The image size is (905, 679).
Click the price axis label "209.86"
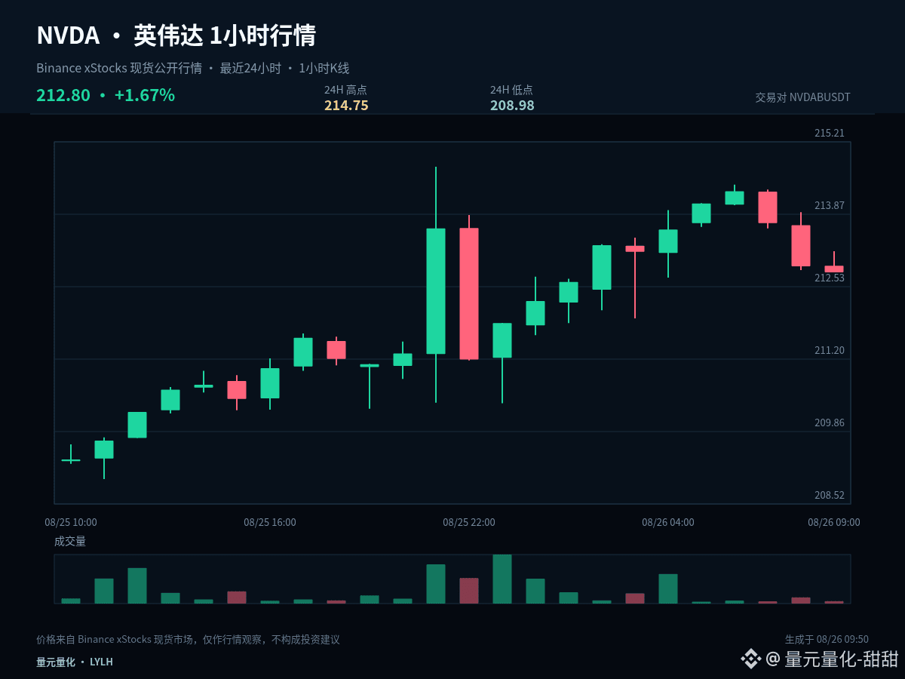point(830,423)
